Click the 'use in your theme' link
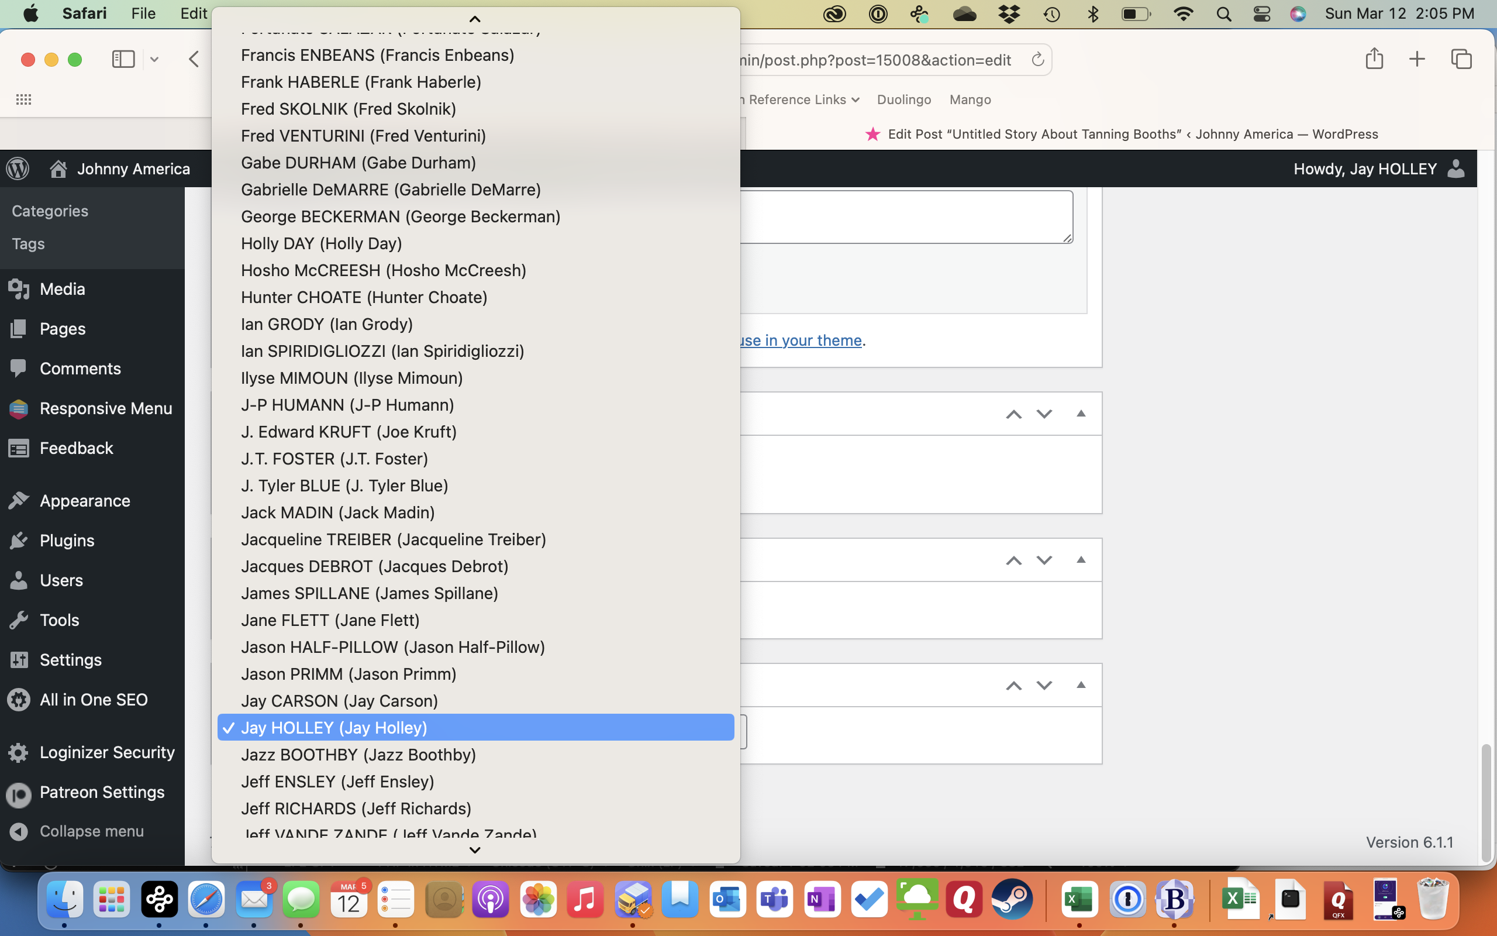 pyautogui.click(x=800, y=340)
